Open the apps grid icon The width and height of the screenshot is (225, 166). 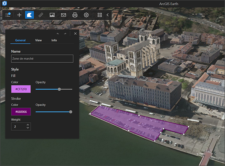tap(100, 15)
